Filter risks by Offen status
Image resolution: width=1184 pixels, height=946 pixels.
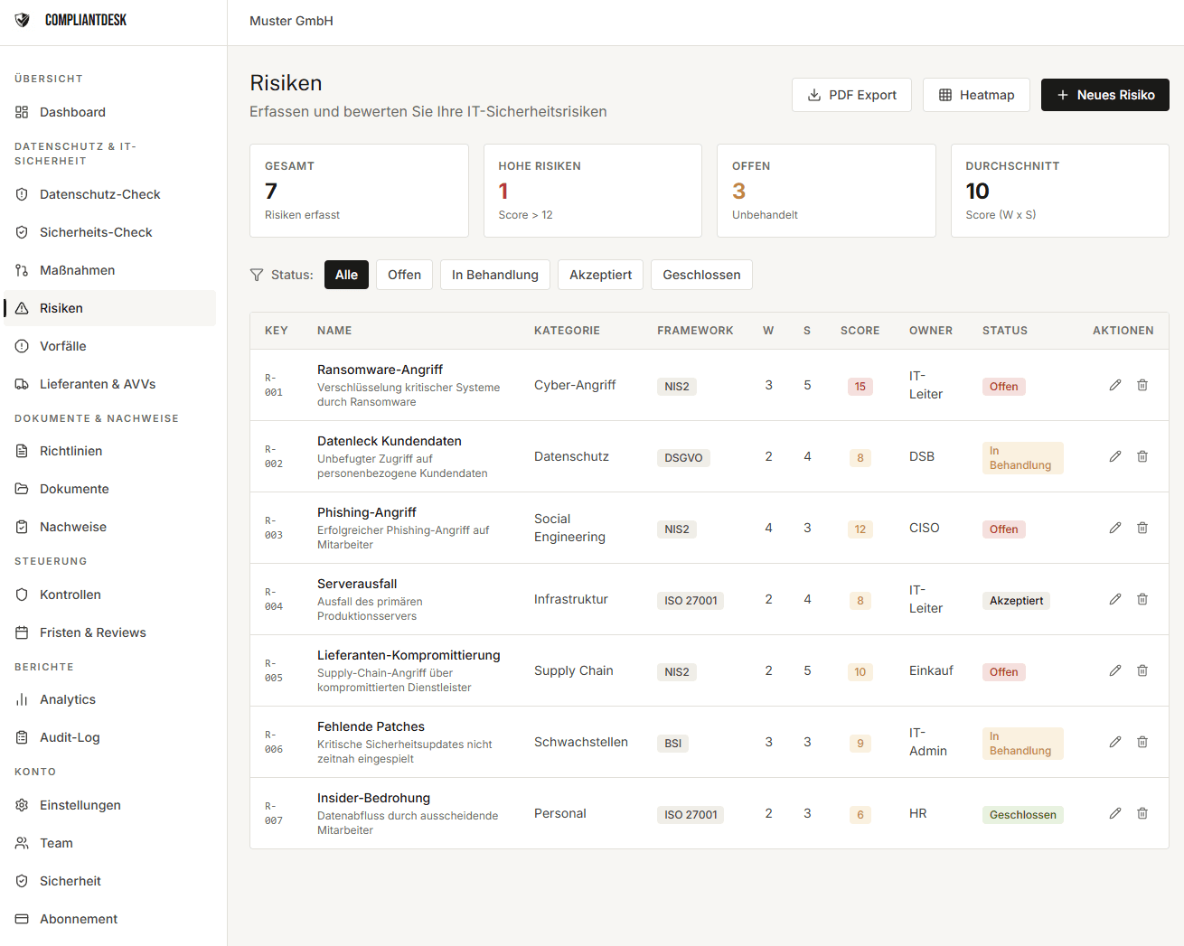tap(404, 275)
